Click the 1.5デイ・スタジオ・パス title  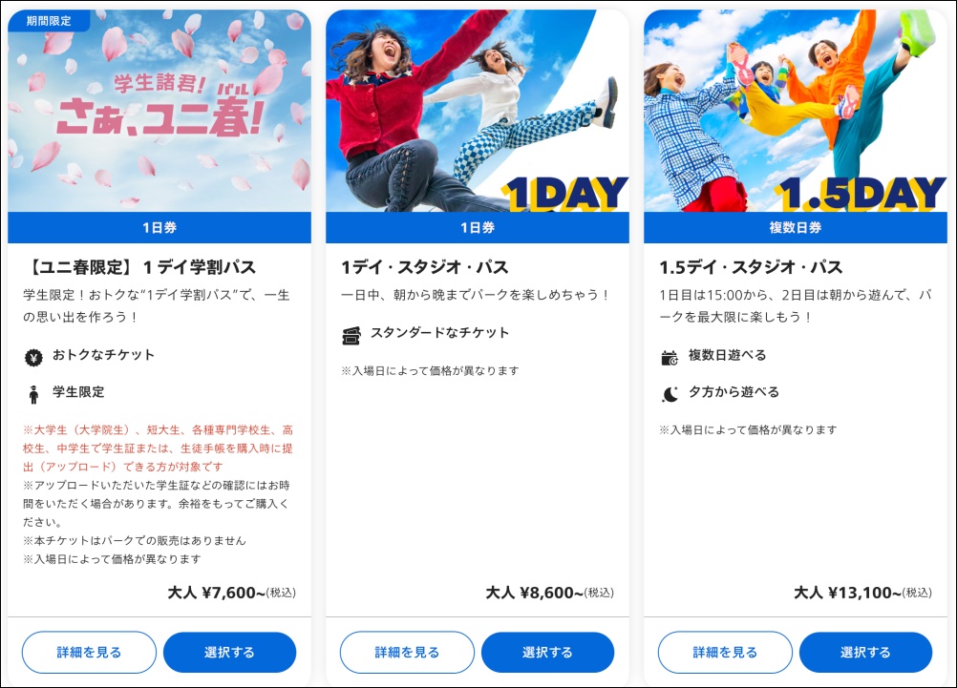pyautogui.click(x=751, y=267)
